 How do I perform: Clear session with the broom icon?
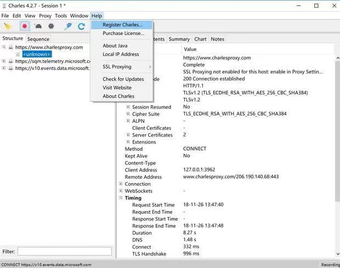7,26
